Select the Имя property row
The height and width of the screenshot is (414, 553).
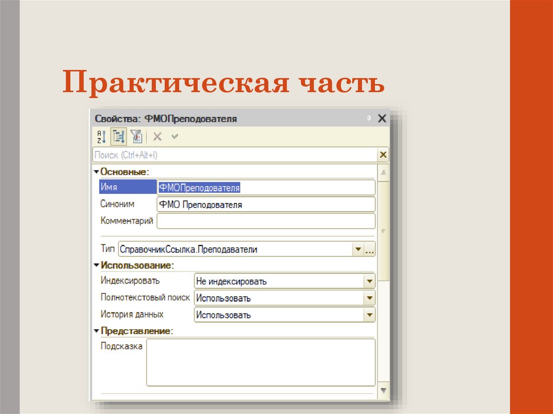click(x=124, y=187)
